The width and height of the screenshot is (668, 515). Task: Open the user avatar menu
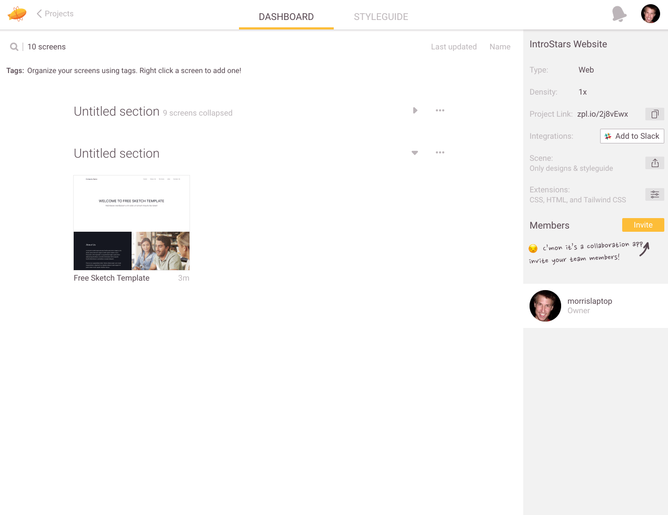coord(651,14)
